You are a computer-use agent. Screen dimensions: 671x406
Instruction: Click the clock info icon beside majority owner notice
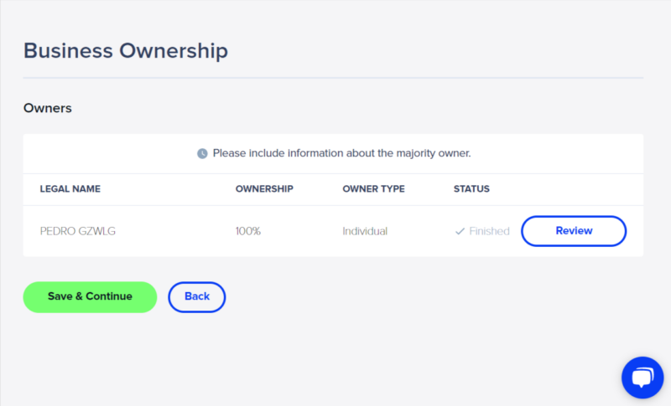click(202, 153)
